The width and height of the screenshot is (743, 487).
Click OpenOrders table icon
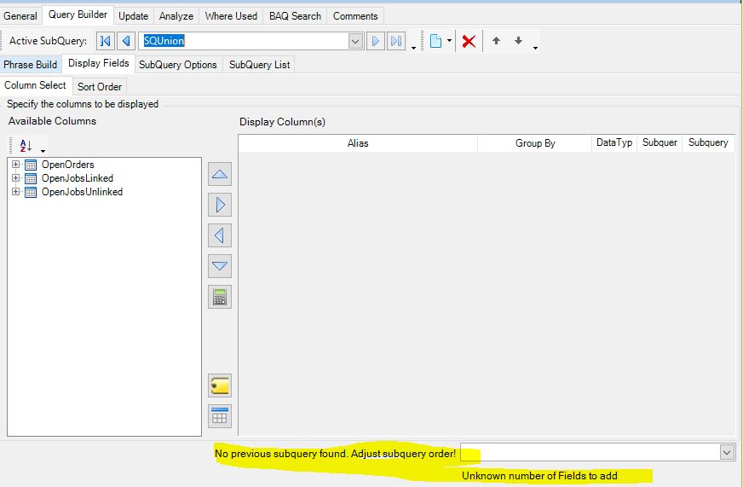coord(31,165)
